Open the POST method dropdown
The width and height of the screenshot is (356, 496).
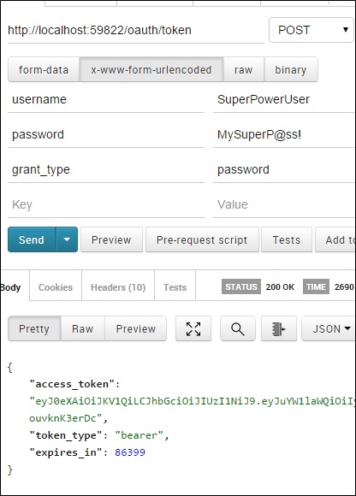[x=311, y=30]
